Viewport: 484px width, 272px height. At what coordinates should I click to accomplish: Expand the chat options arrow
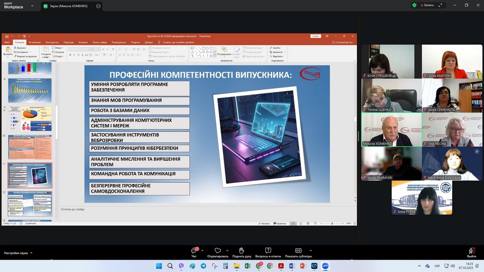pyautogui.click(x=202, y=250)
